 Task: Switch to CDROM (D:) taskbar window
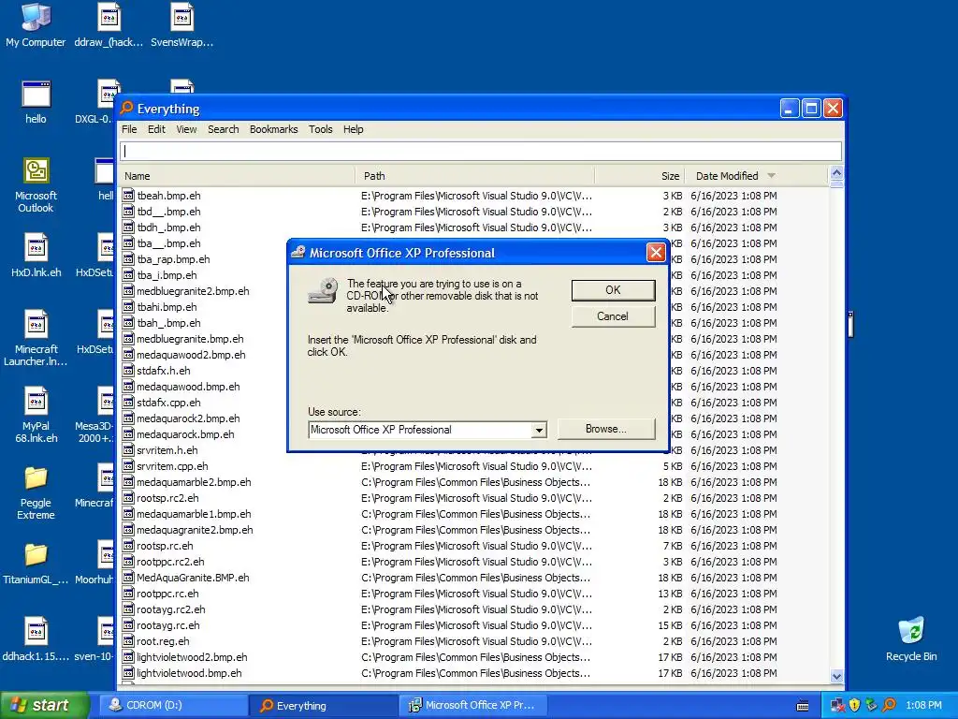[x=173, y=705]
